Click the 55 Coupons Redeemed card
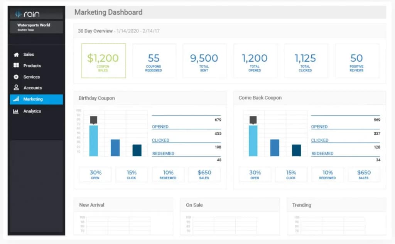 pos(154,60)
